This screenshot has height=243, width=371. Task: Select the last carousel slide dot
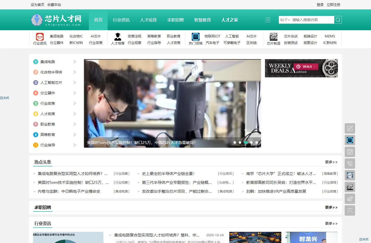pos(257,142)
